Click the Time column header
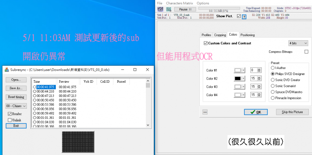This screenshot has width=312, height=155. coord(44,82)
